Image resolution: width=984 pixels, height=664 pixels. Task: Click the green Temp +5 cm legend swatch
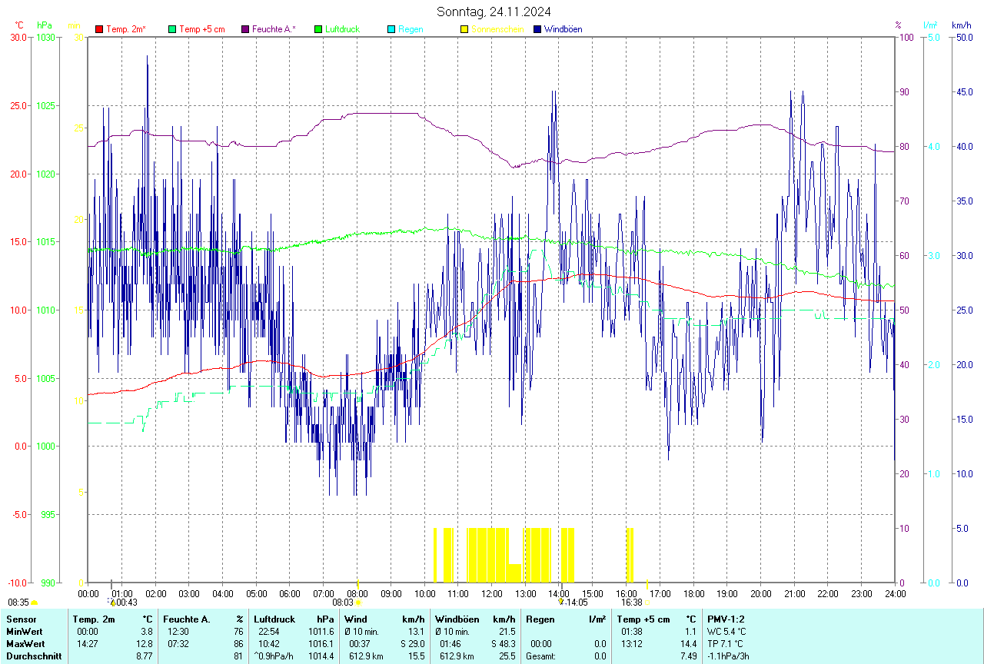point(172,29)
